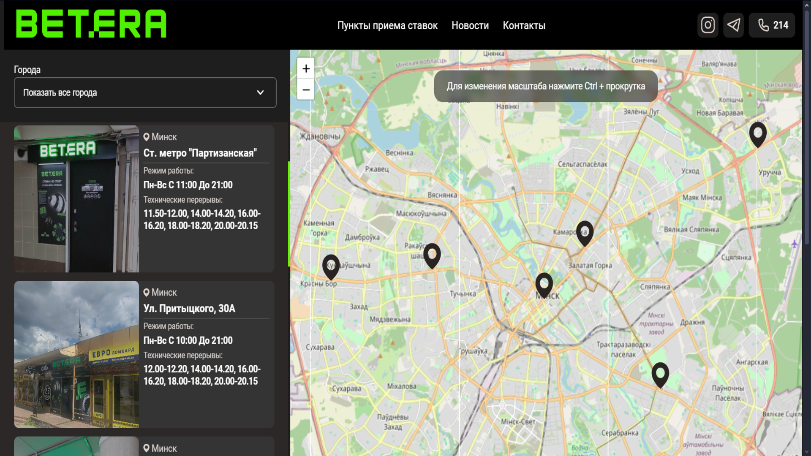This screenshot has height=456, width=811.
Task: Open the Притыцкого 30А location photo
Action: click(76, 355)
